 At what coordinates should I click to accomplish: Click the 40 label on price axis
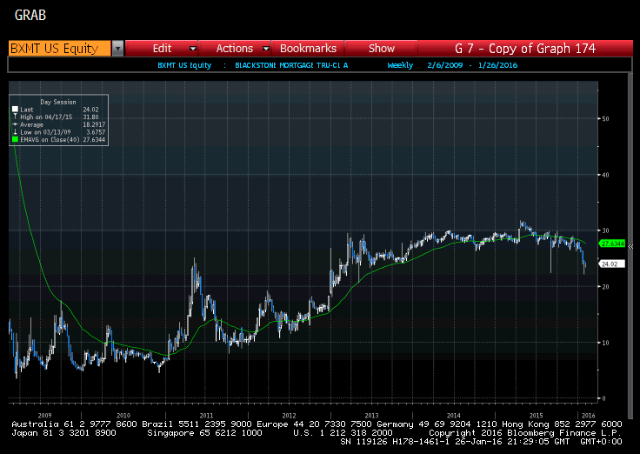[x=605, y=175]
